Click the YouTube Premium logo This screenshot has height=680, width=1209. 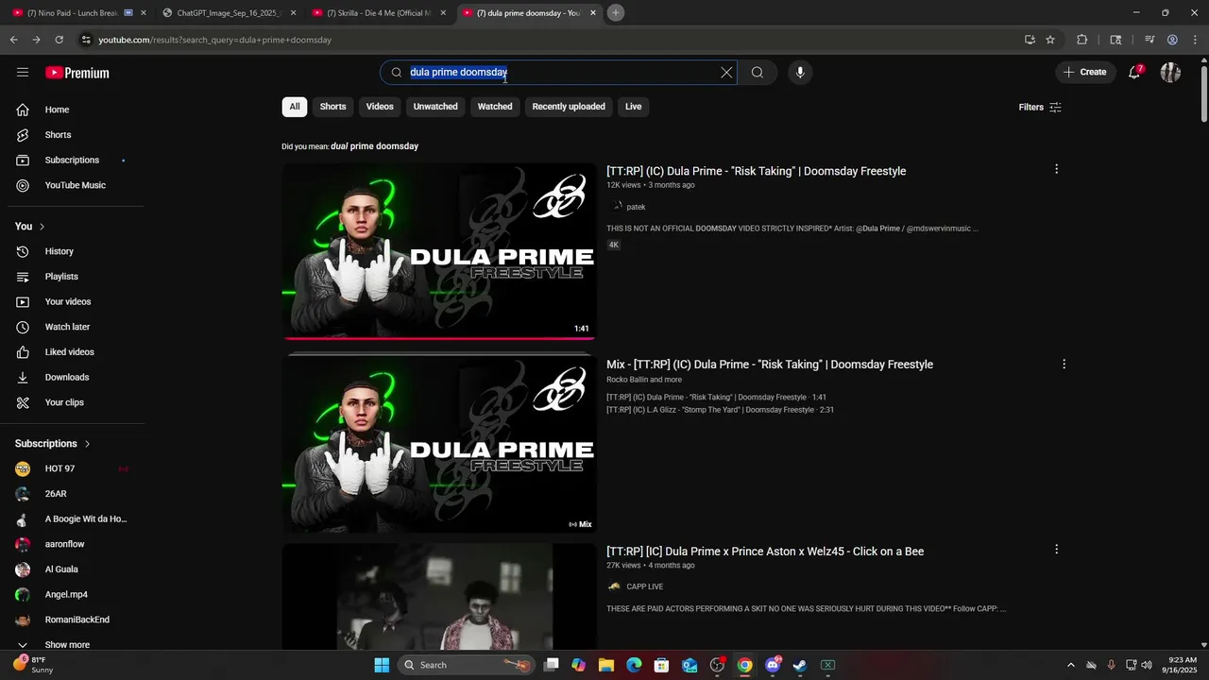coord(77,73)
